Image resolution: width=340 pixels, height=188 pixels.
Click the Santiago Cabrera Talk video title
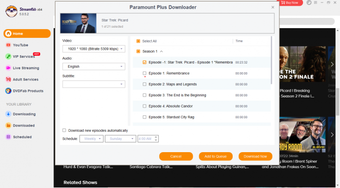point(151,167)
